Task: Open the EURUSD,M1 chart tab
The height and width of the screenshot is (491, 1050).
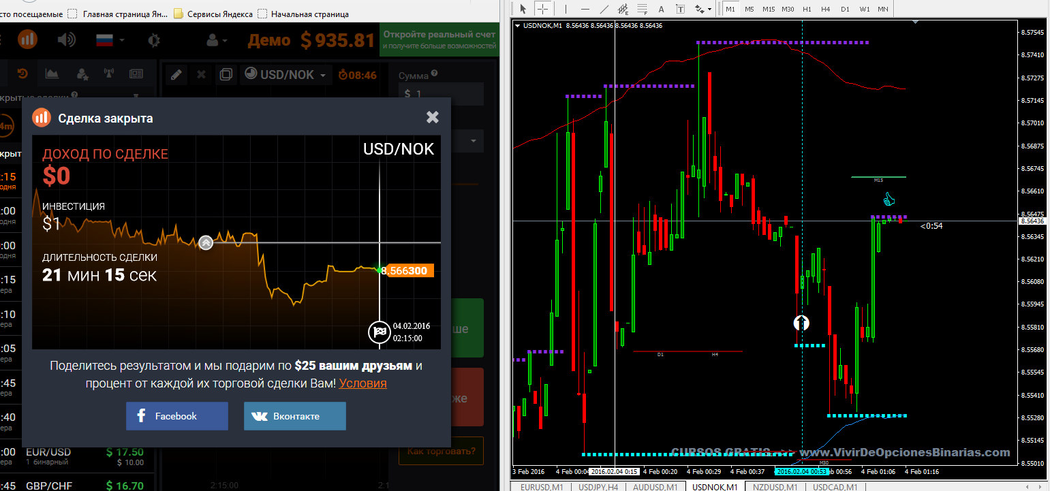Action: coord(542,487)
